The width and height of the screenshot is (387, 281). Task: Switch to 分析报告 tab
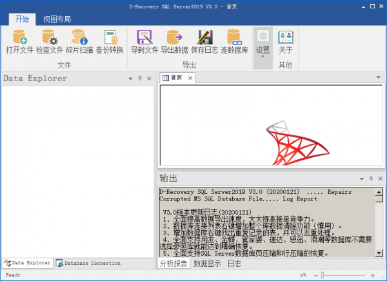[x=174, y=264]
